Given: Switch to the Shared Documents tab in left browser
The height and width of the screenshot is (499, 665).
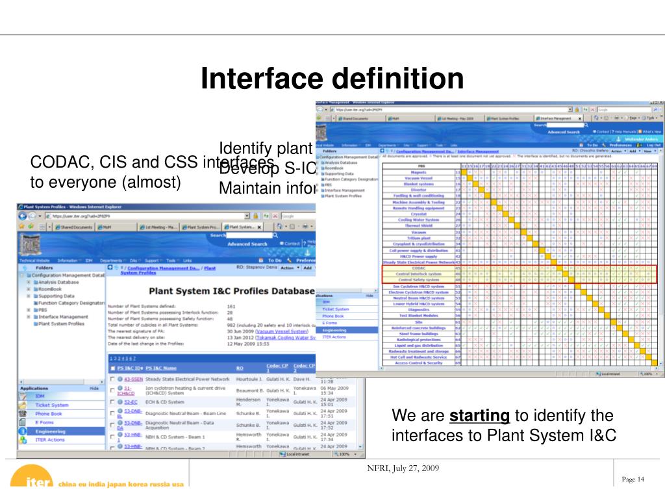Looking at the screenshot, I should (x=73, y=227).
